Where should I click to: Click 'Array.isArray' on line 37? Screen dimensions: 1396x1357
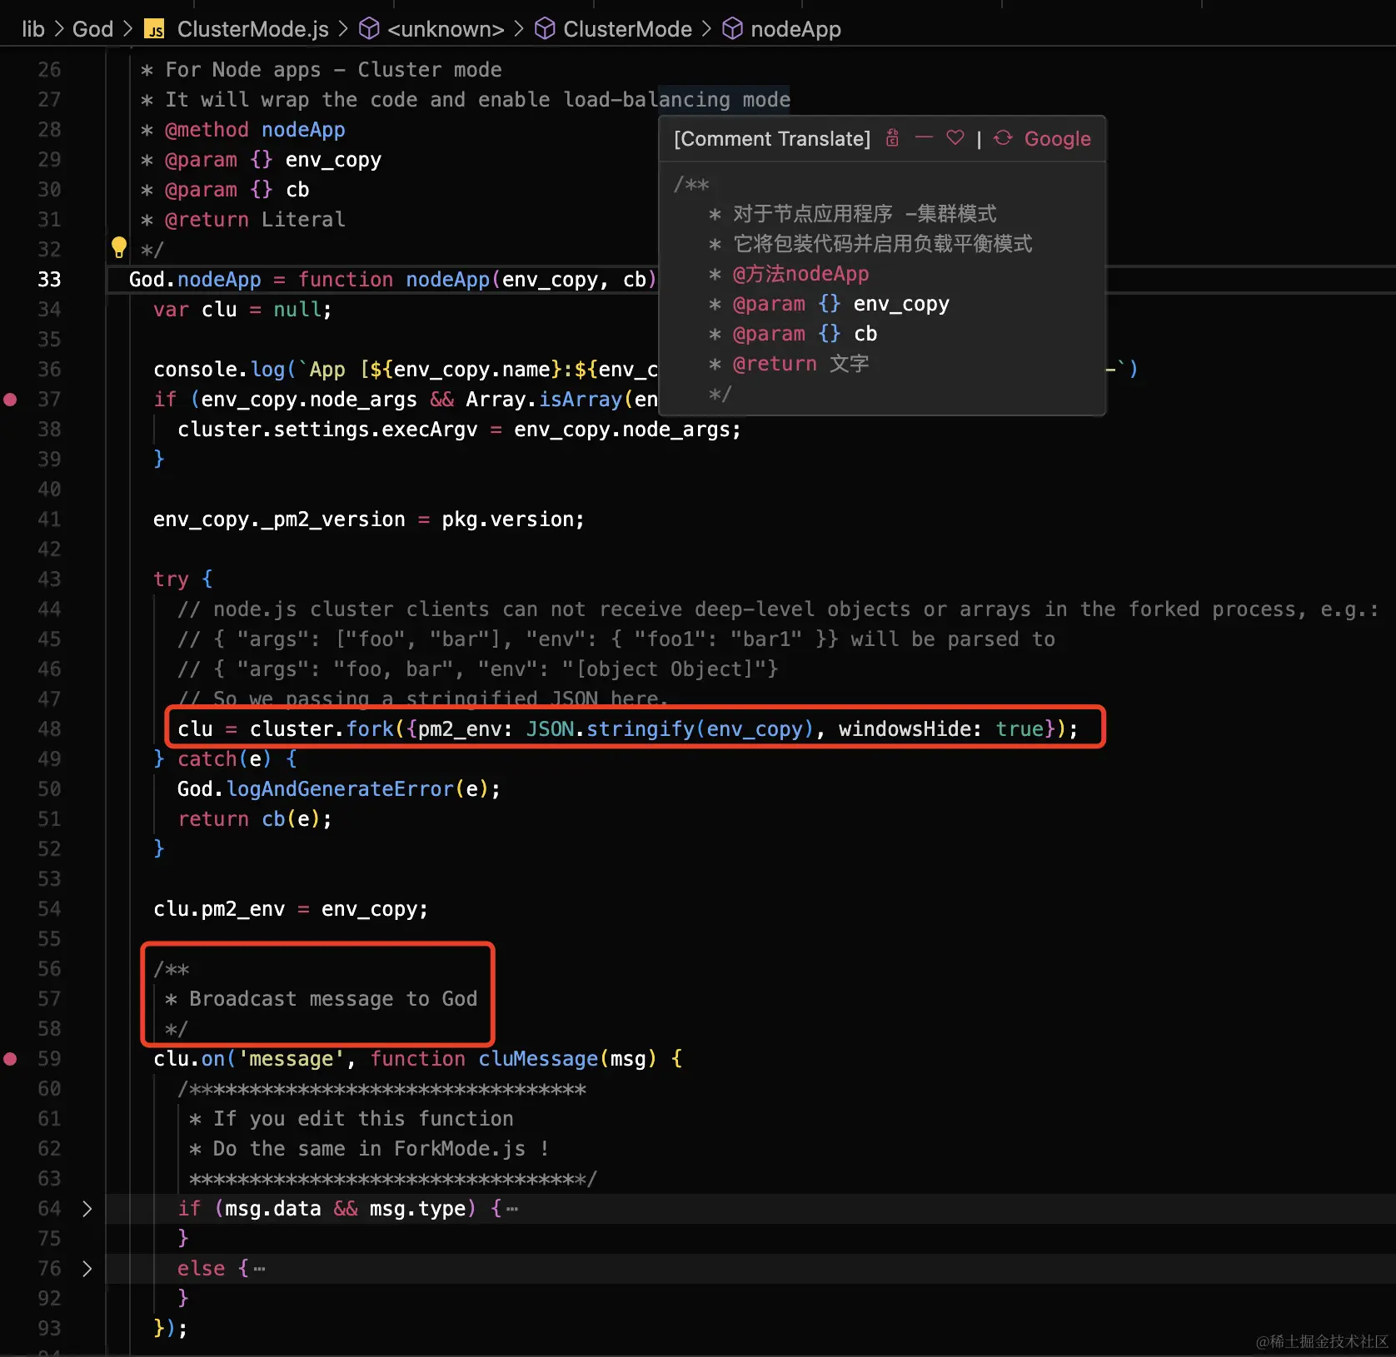pos(544,400)
